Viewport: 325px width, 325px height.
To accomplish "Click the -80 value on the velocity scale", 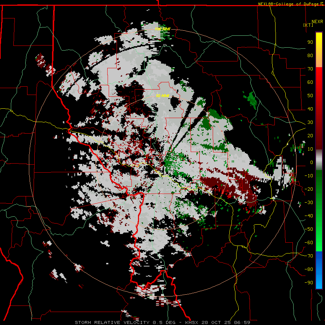I will pyautogui.click(x=309, y=269).
